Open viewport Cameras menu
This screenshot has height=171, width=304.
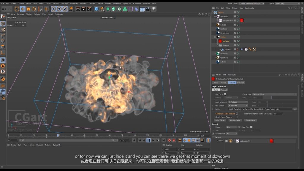20,14
